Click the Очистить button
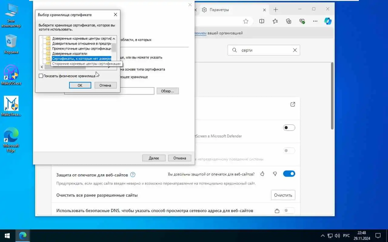This screenshot has height=242, width=388. click(x=283, y=195)
